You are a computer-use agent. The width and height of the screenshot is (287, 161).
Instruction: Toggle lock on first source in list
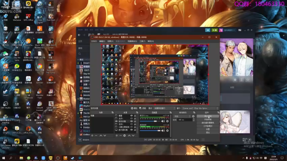135,116
